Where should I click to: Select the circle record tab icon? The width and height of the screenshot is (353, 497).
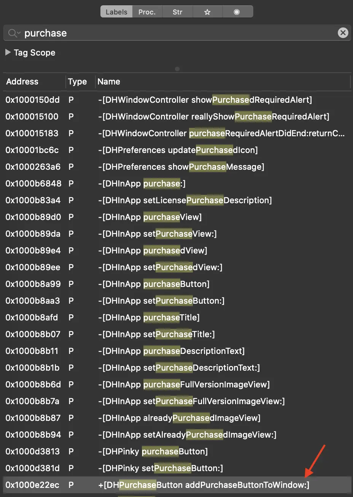[237, 12]
